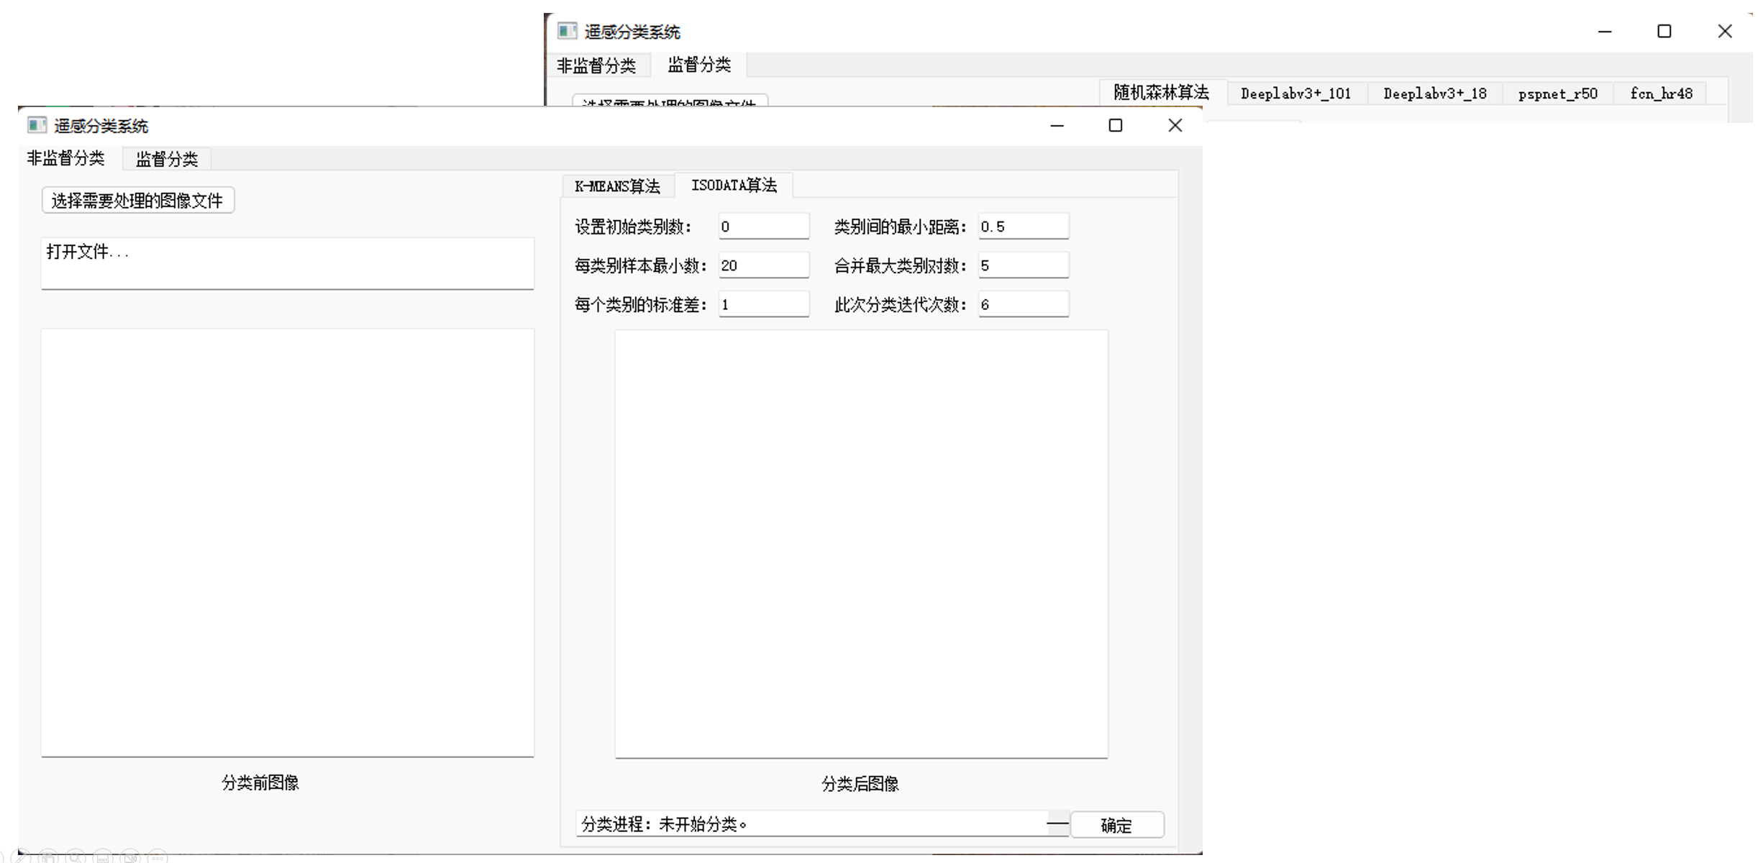Click the keyboard icon in the bottom toolbar

pyautogui.click(x=103, y=858)
